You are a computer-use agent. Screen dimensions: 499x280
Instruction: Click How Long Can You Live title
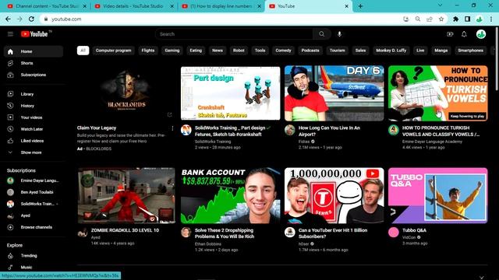[x=329, y=131]
